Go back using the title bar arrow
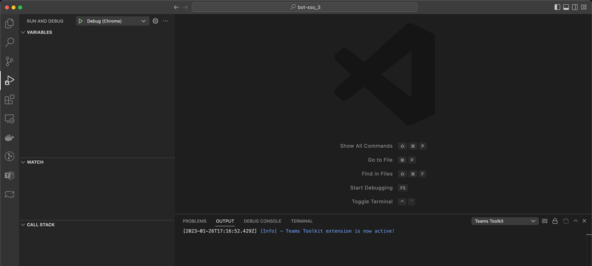The height and width of the screenshot is (266, 592). (x=177, y=7)
